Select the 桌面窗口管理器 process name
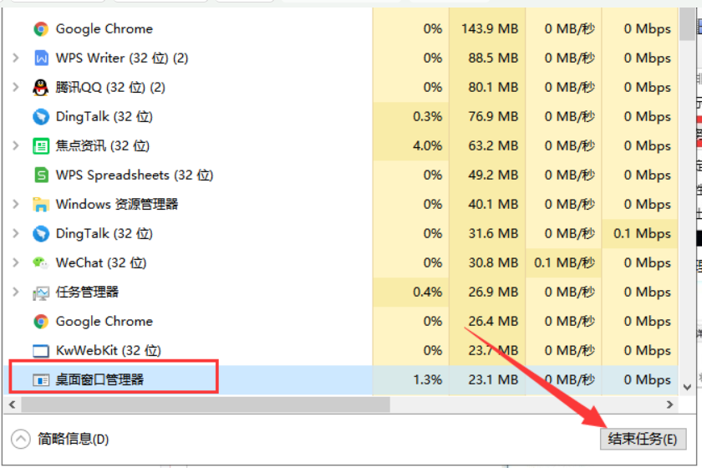Image resolution: width=702 pixels, height=468 pixels. coord(99,379)
